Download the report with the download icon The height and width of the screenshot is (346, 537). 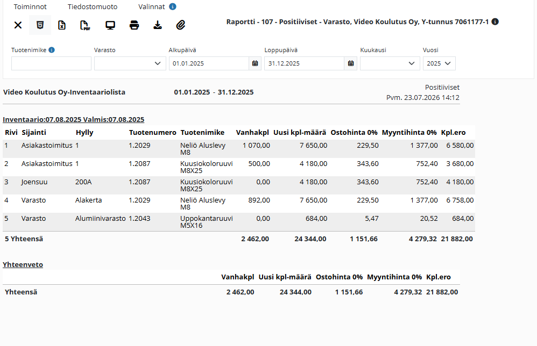tap(158, 25)
